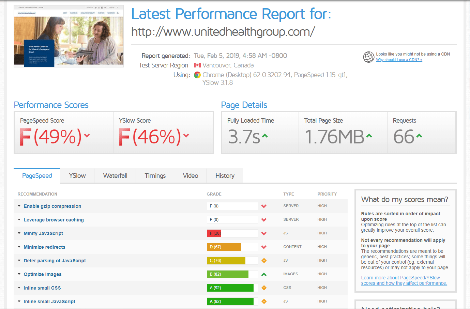Open the 'Learn more about PageSpeed/YSlow scores' link
470x309 pixels.
(x=404, y=280)
